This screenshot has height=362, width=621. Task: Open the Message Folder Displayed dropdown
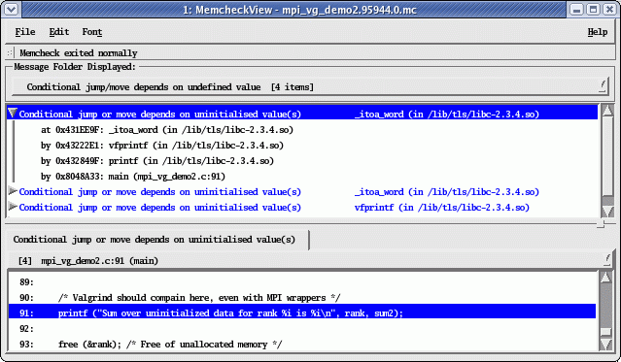(x=309, y=87)
